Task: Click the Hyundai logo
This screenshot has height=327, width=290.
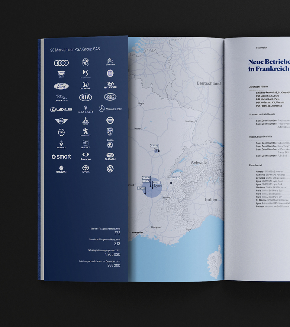Action: point(110,85)
